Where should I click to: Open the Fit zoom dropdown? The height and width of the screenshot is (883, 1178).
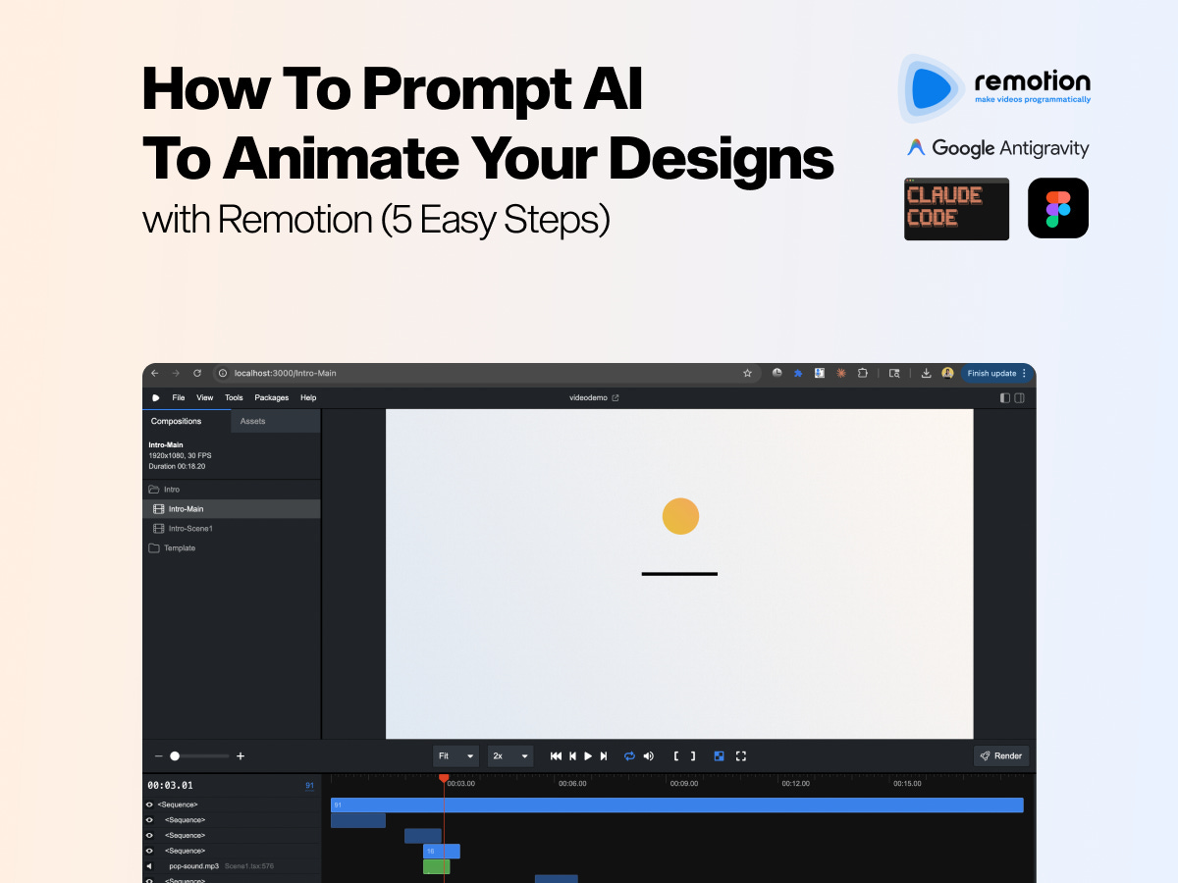point(455,755)
